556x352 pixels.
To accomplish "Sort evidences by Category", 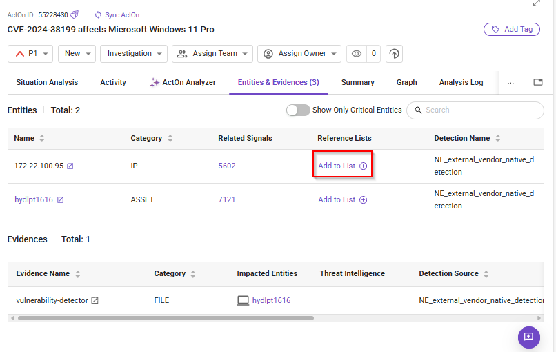I will (193, 273).
